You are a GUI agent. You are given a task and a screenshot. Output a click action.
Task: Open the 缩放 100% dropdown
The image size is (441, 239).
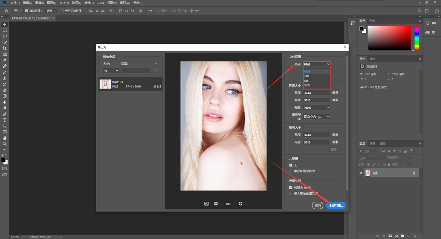(x=316, y=108)
